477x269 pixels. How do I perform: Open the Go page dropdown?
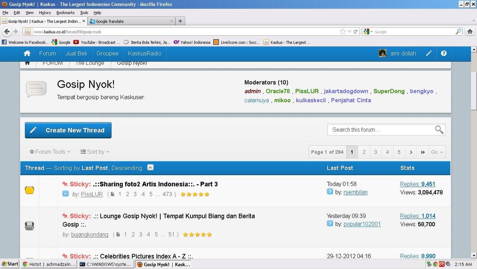point(437,152)
